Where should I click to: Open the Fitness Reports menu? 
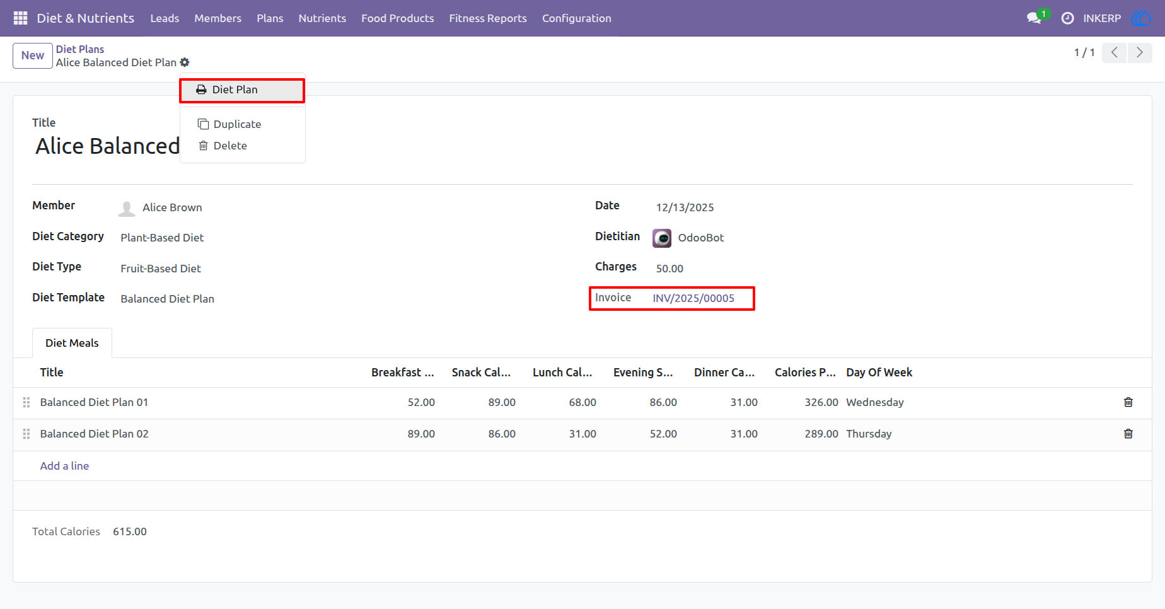(x=488, y=18)
